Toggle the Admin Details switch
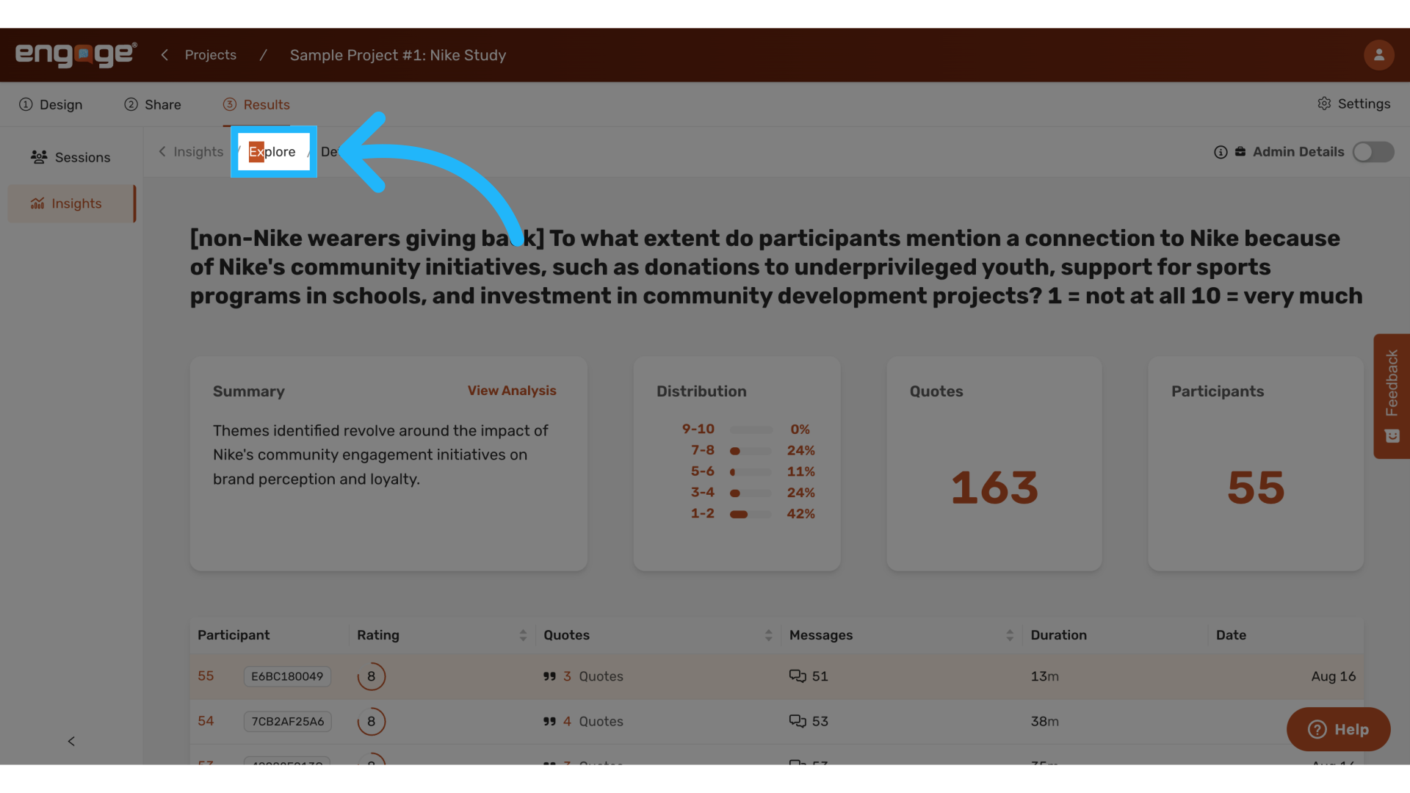This screenshot has width=1410, height=793. pyautogui.click(x=1373, y=152)
